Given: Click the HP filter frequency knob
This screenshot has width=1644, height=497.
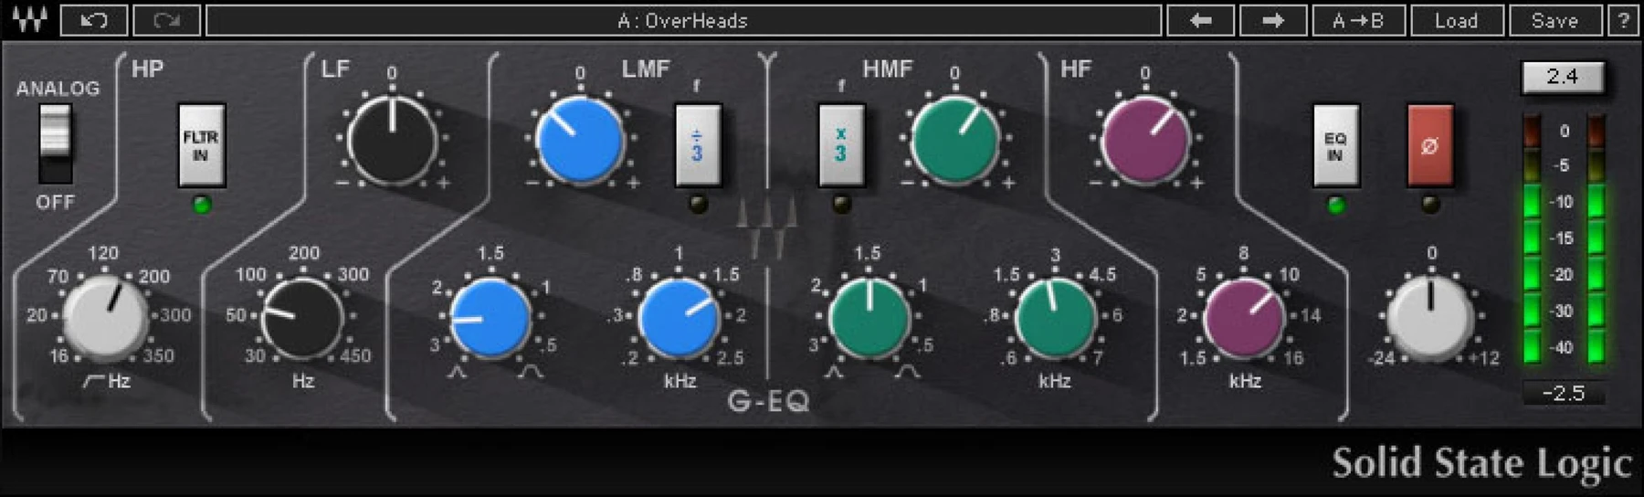Looking at the screenshot, I should tap(105, 317).
